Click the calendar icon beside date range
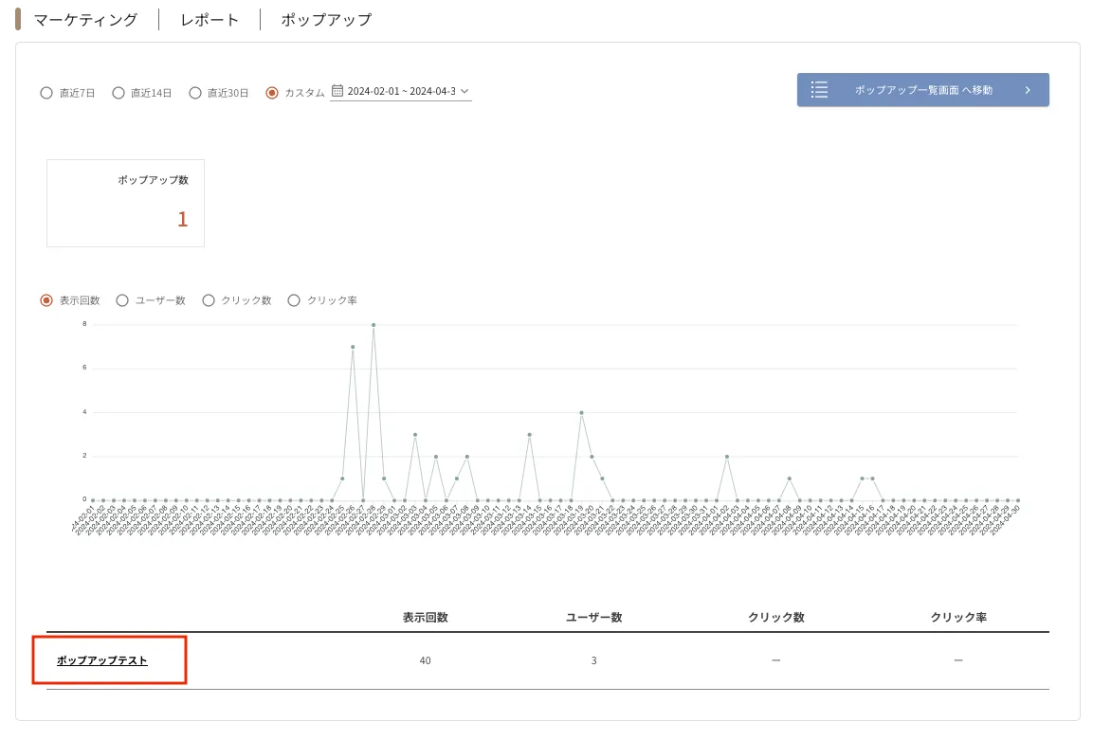 point(337,91)
